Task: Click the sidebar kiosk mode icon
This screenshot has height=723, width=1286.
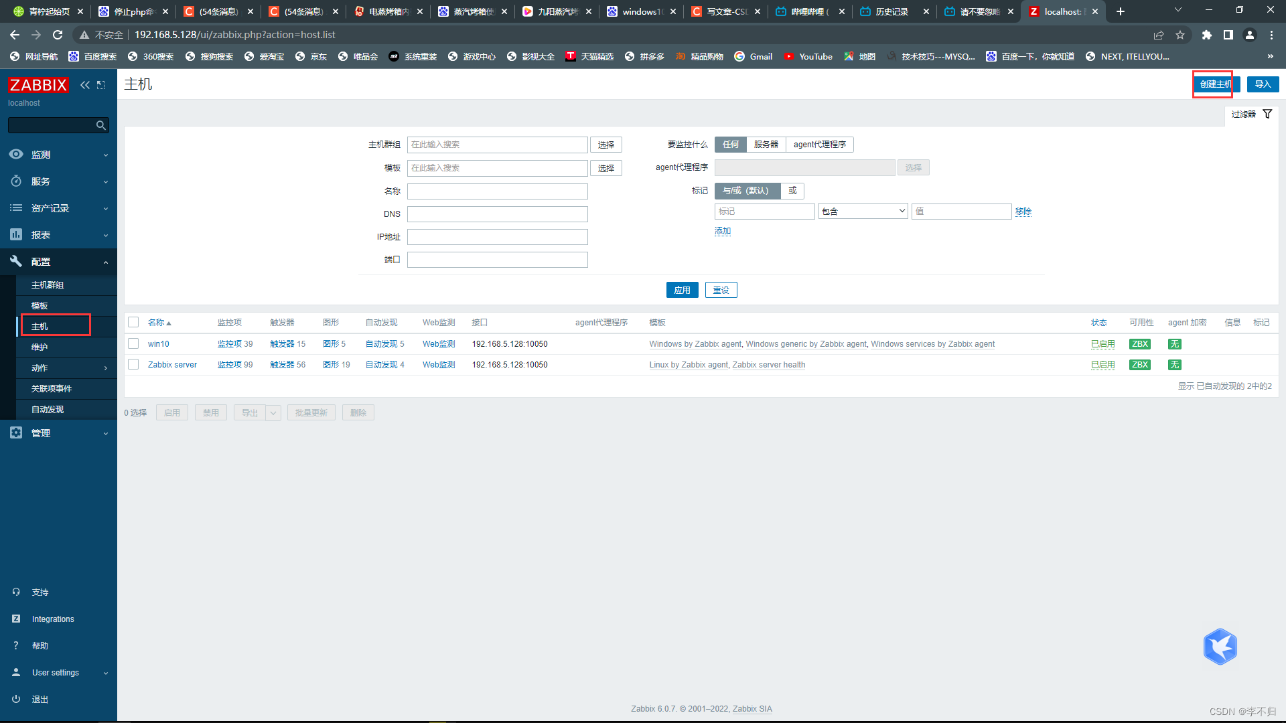Action: coord(101,85)
